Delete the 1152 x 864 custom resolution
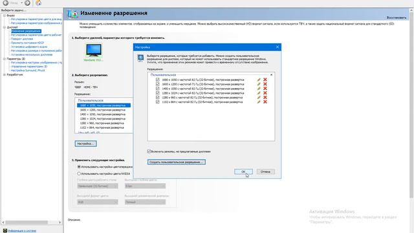The width and height of the screenshot is (414, 233). point(265,102)
